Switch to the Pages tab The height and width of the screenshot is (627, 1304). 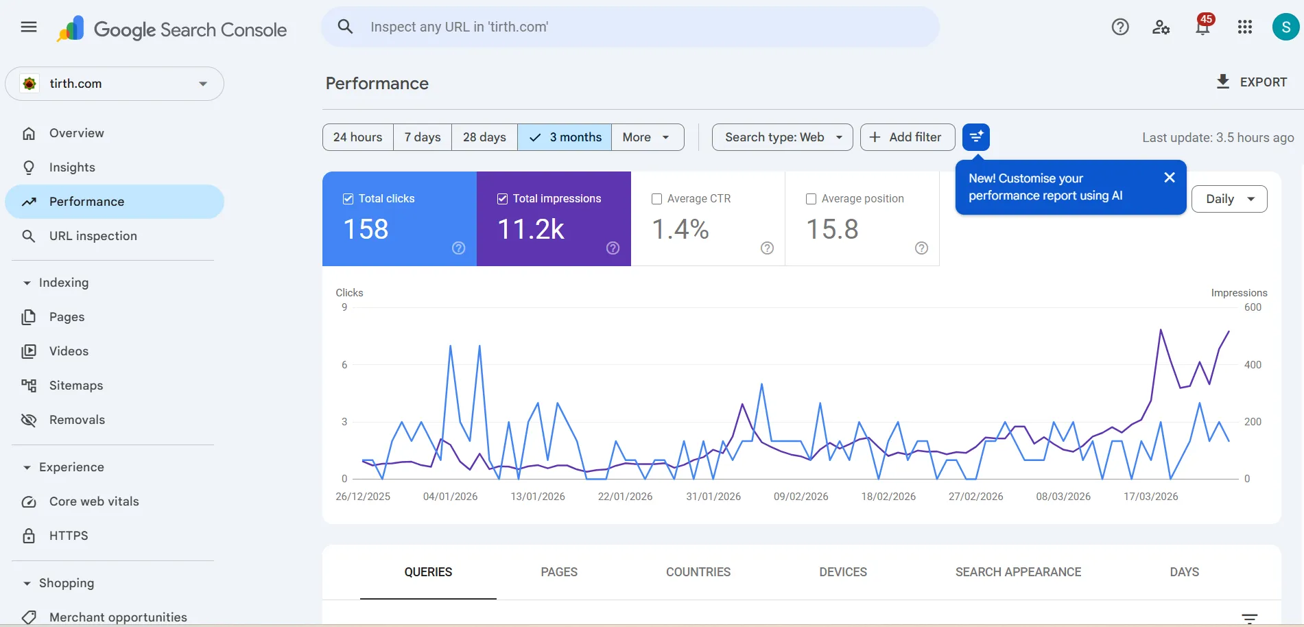click(558, 572)
